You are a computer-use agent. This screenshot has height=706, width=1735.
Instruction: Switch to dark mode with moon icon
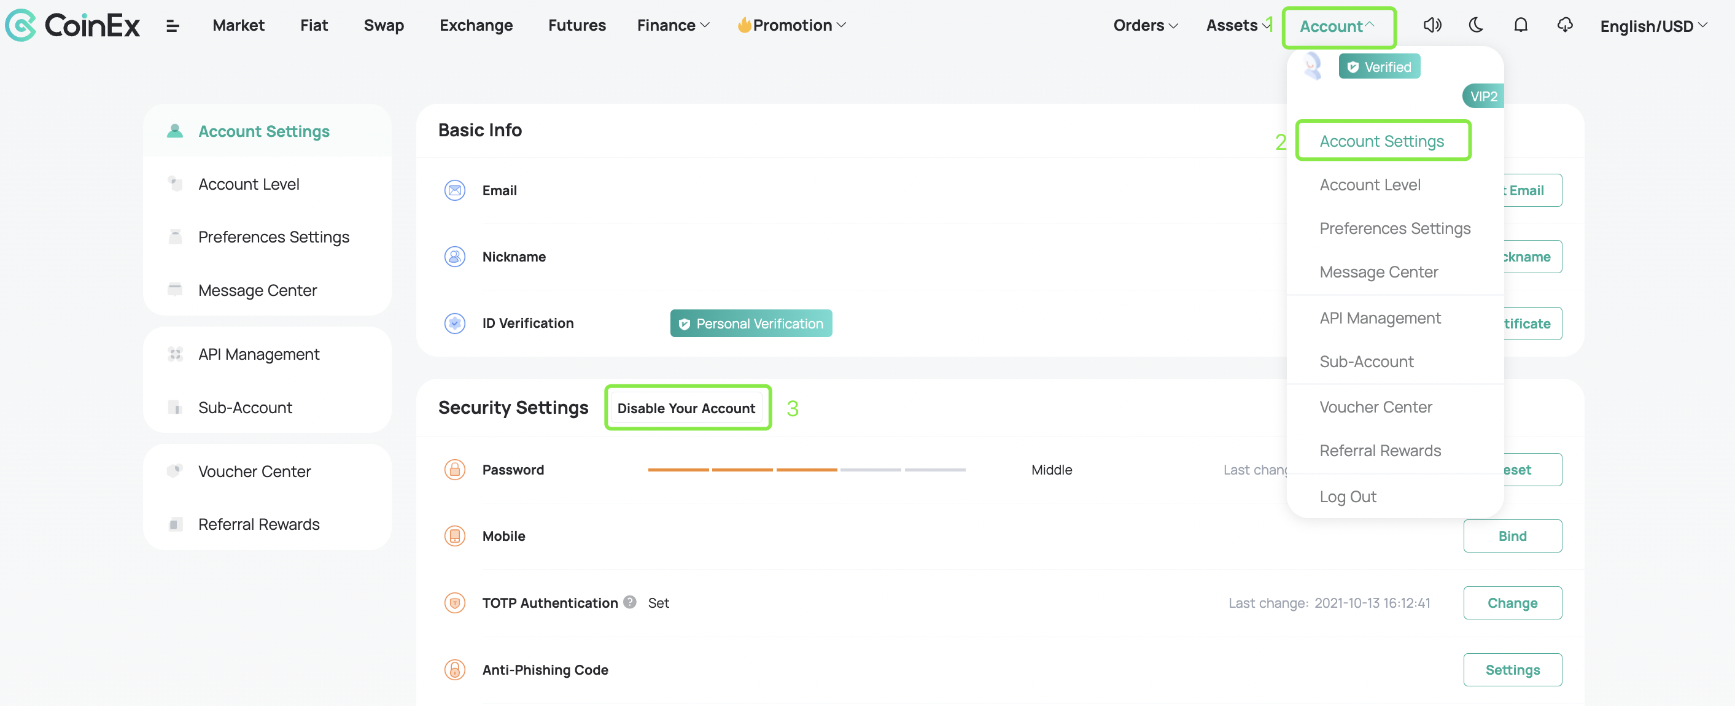click(1476, 26)
